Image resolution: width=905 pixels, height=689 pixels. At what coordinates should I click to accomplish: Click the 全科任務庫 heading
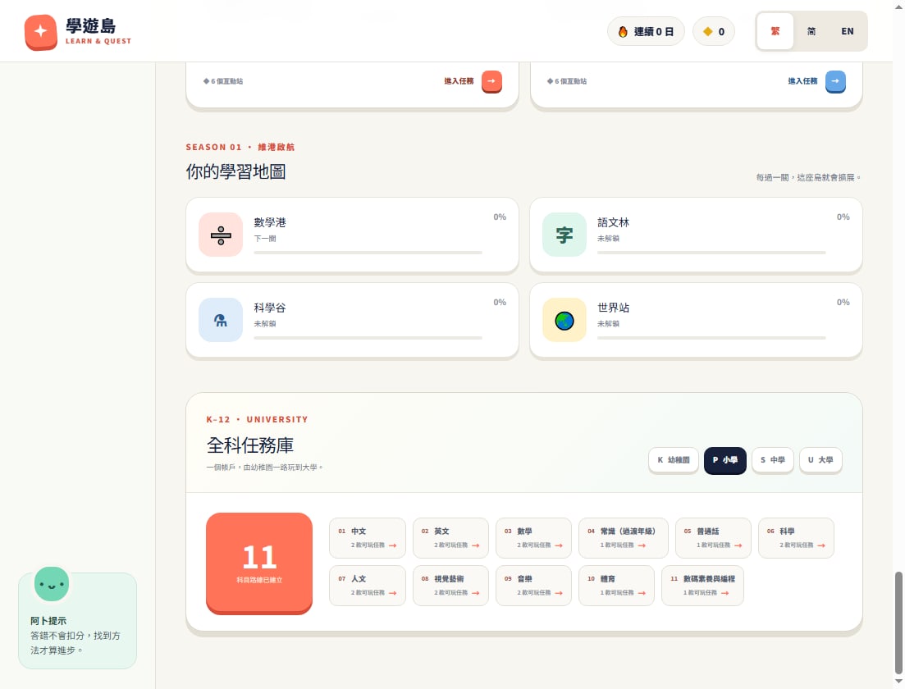click(x=250, y=445)
